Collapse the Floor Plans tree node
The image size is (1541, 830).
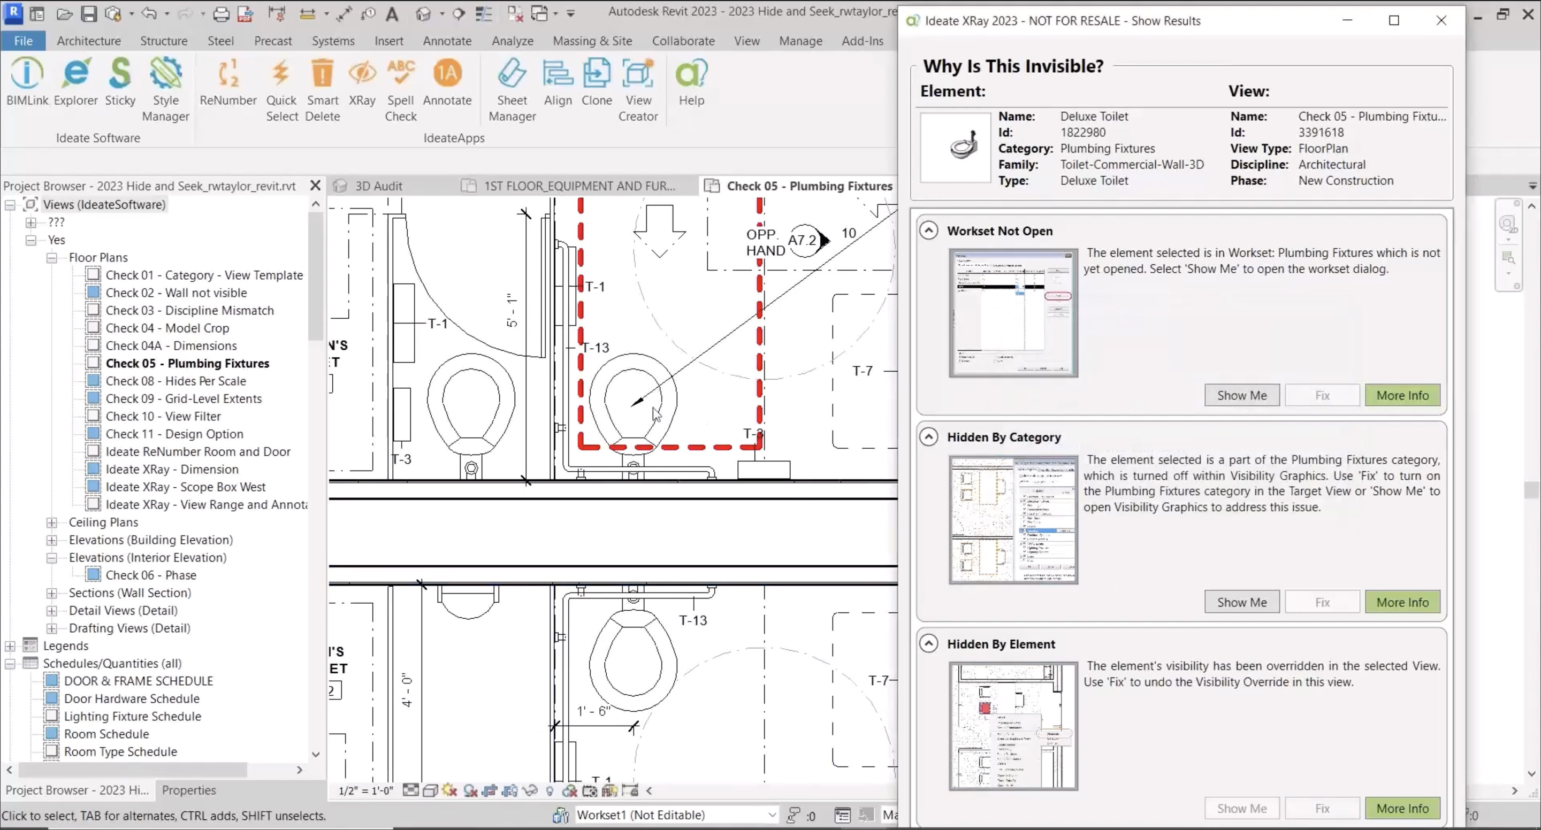point(52,258)
